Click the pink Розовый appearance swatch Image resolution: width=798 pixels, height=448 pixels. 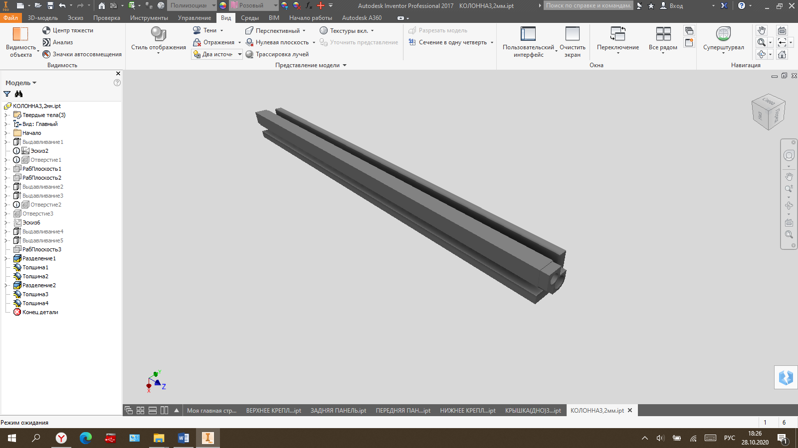pos(234,5)
